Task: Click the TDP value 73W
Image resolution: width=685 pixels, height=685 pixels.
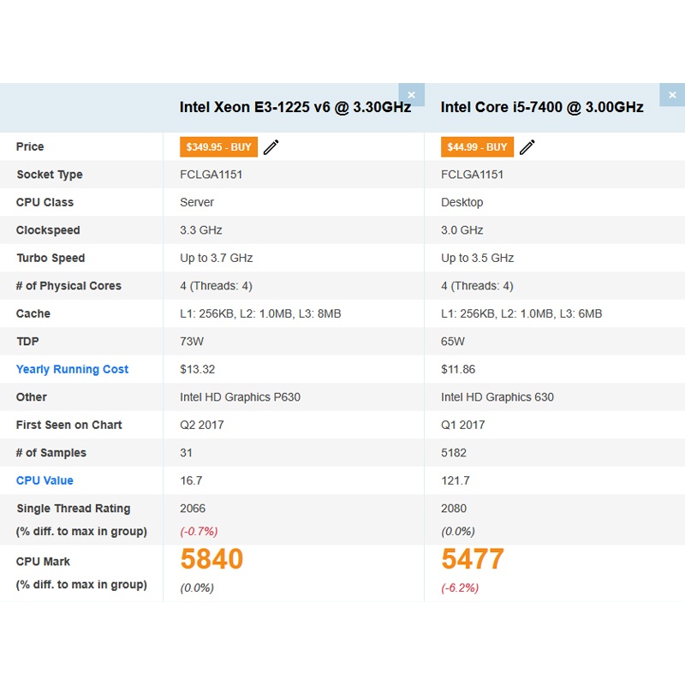Action: [x=192, y=342]
